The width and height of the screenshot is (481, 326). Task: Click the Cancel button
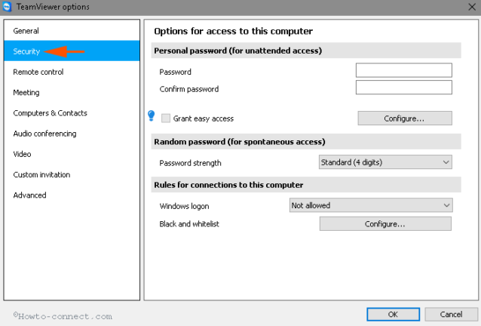pyautogui.click(x=451, y=315)
